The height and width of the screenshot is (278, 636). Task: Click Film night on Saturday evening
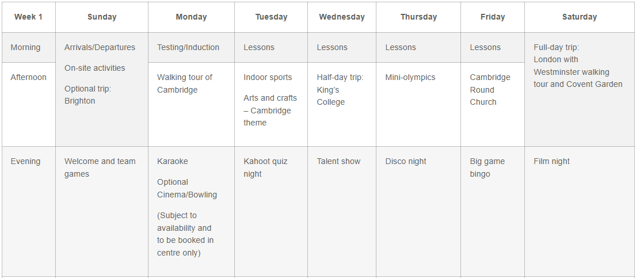[551, 162]
